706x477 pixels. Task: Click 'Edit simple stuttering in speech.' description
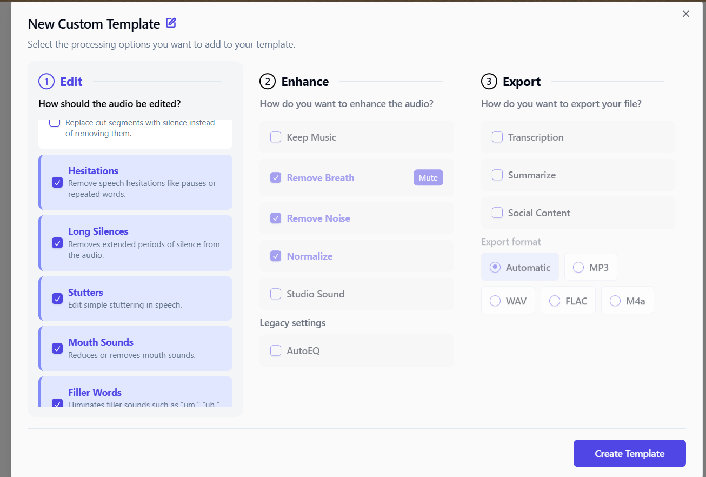[125, 305]
